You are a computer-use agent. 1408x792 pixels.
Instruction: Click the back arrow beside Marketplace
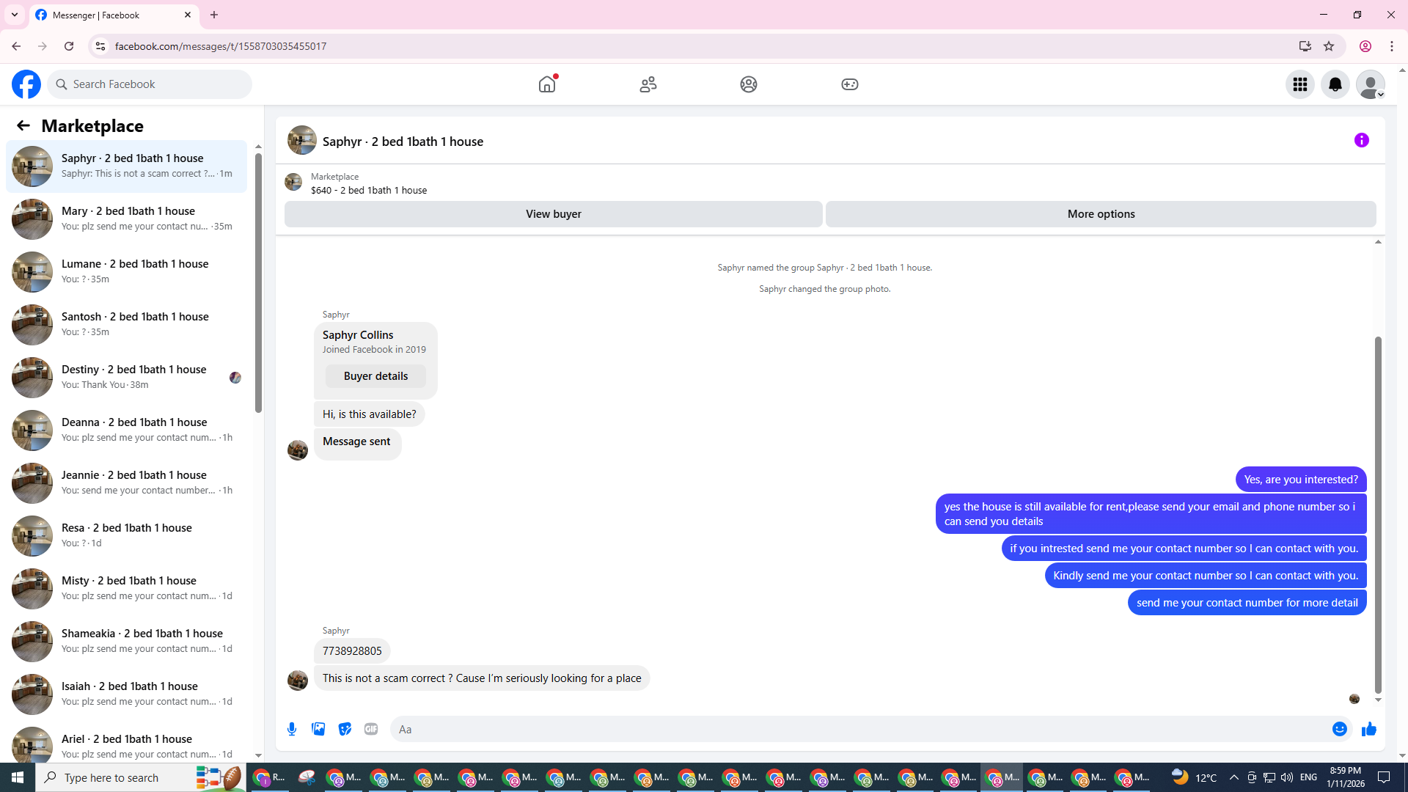click(23, 126)
